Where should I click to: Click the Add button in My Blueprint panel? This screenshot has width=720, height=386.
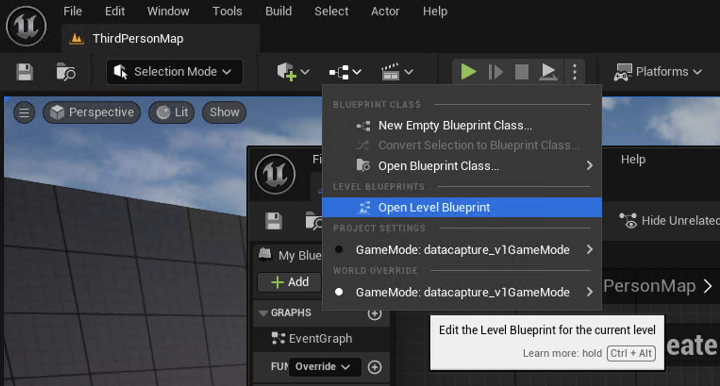(289, 282)
